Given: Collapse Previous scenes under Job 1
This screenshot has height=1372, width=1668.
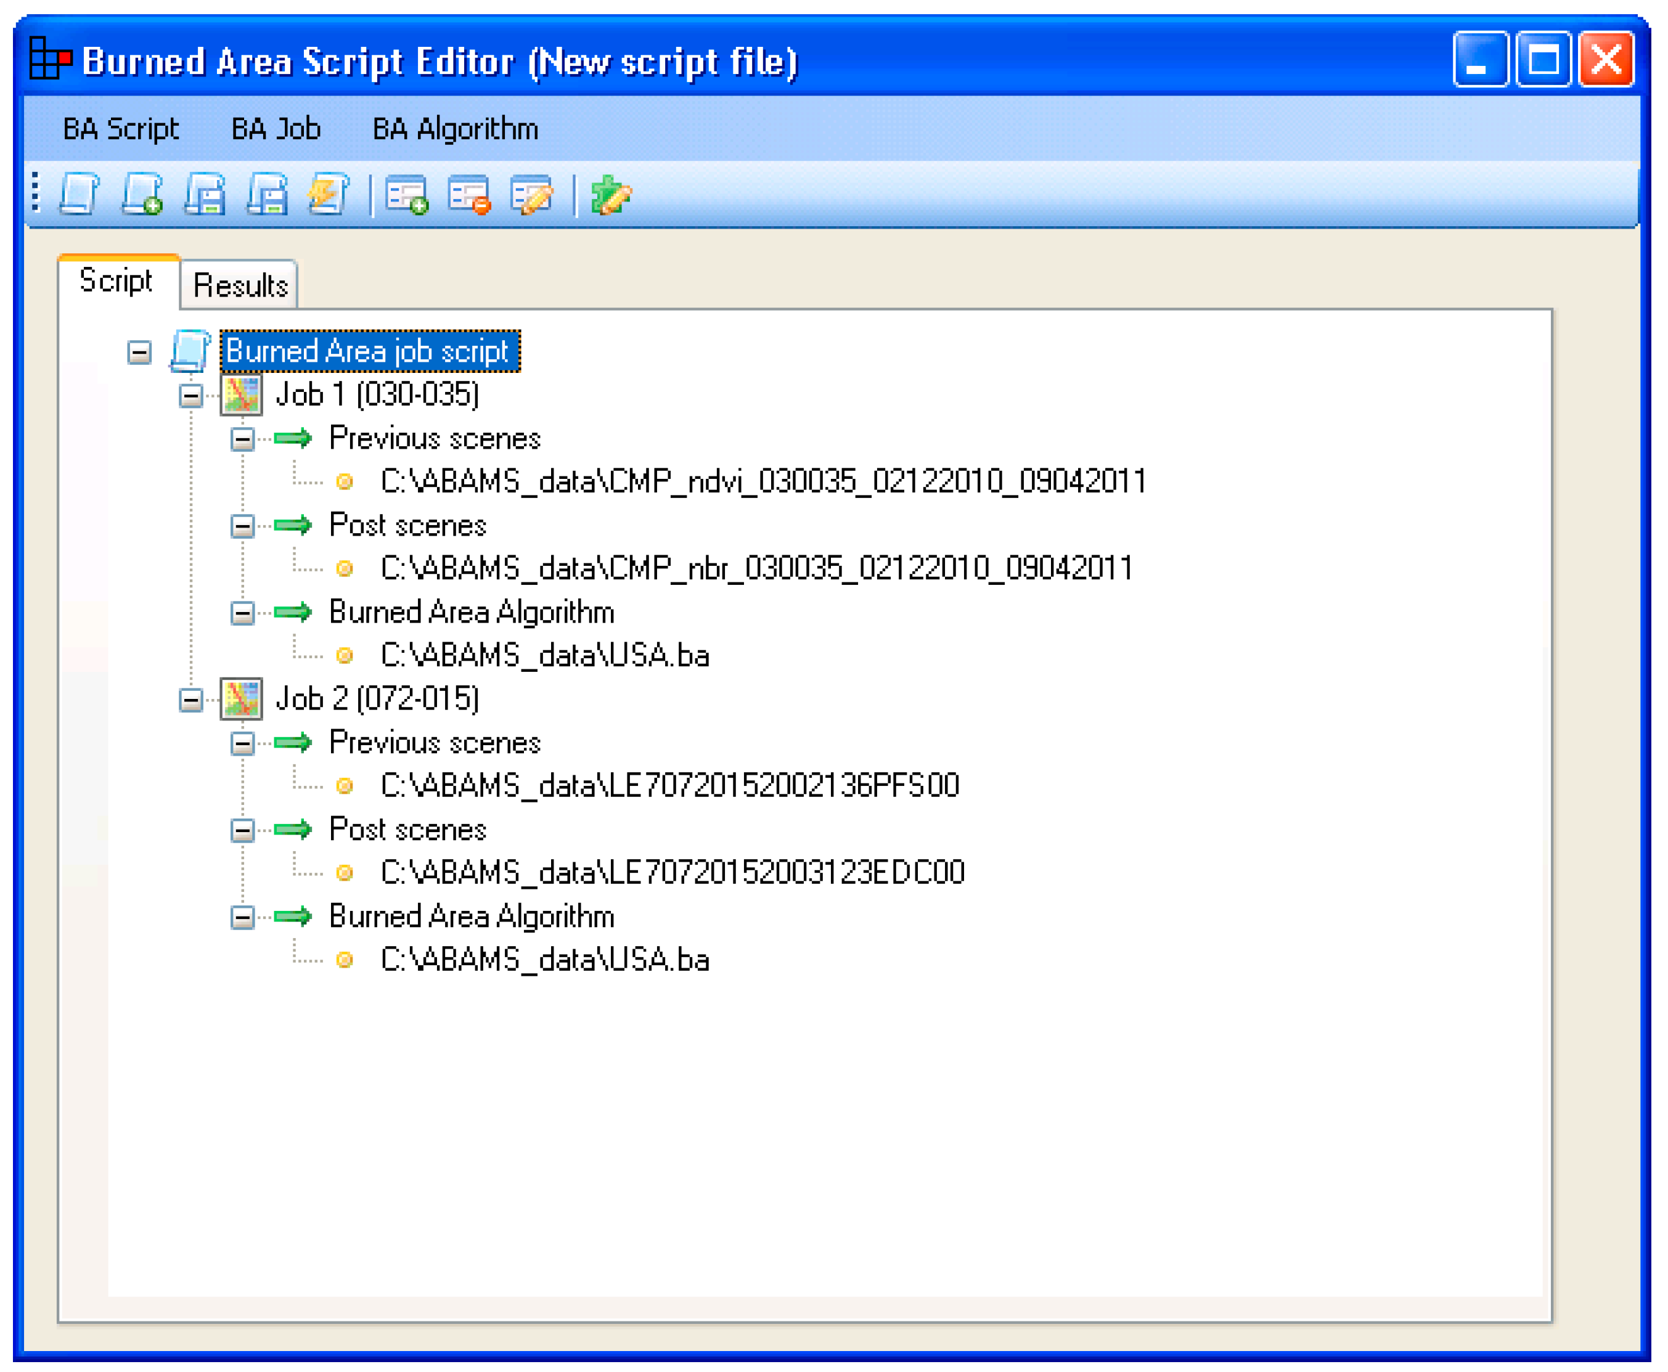Looking at the screenshot, I should 243,439.
